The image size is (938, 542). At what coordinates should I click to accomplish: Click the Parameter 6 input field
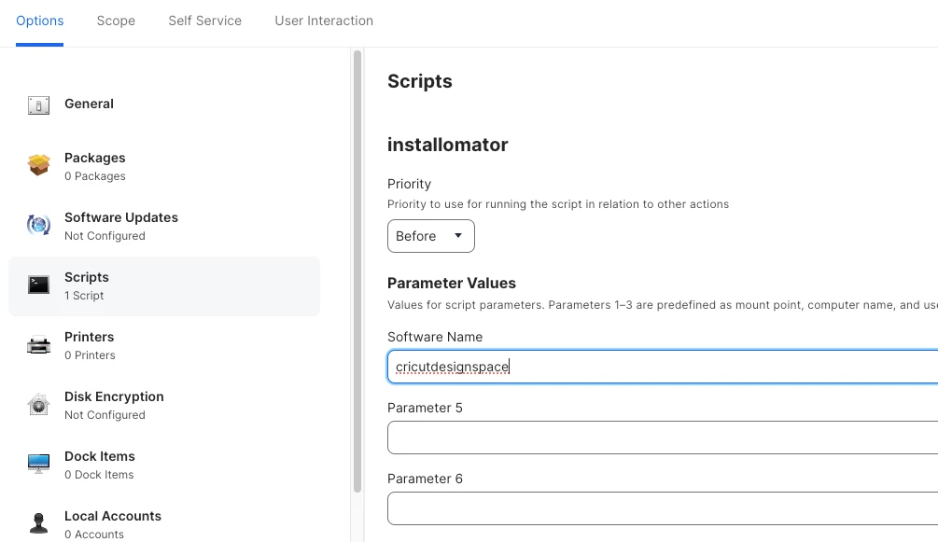[x=663, y=508]
